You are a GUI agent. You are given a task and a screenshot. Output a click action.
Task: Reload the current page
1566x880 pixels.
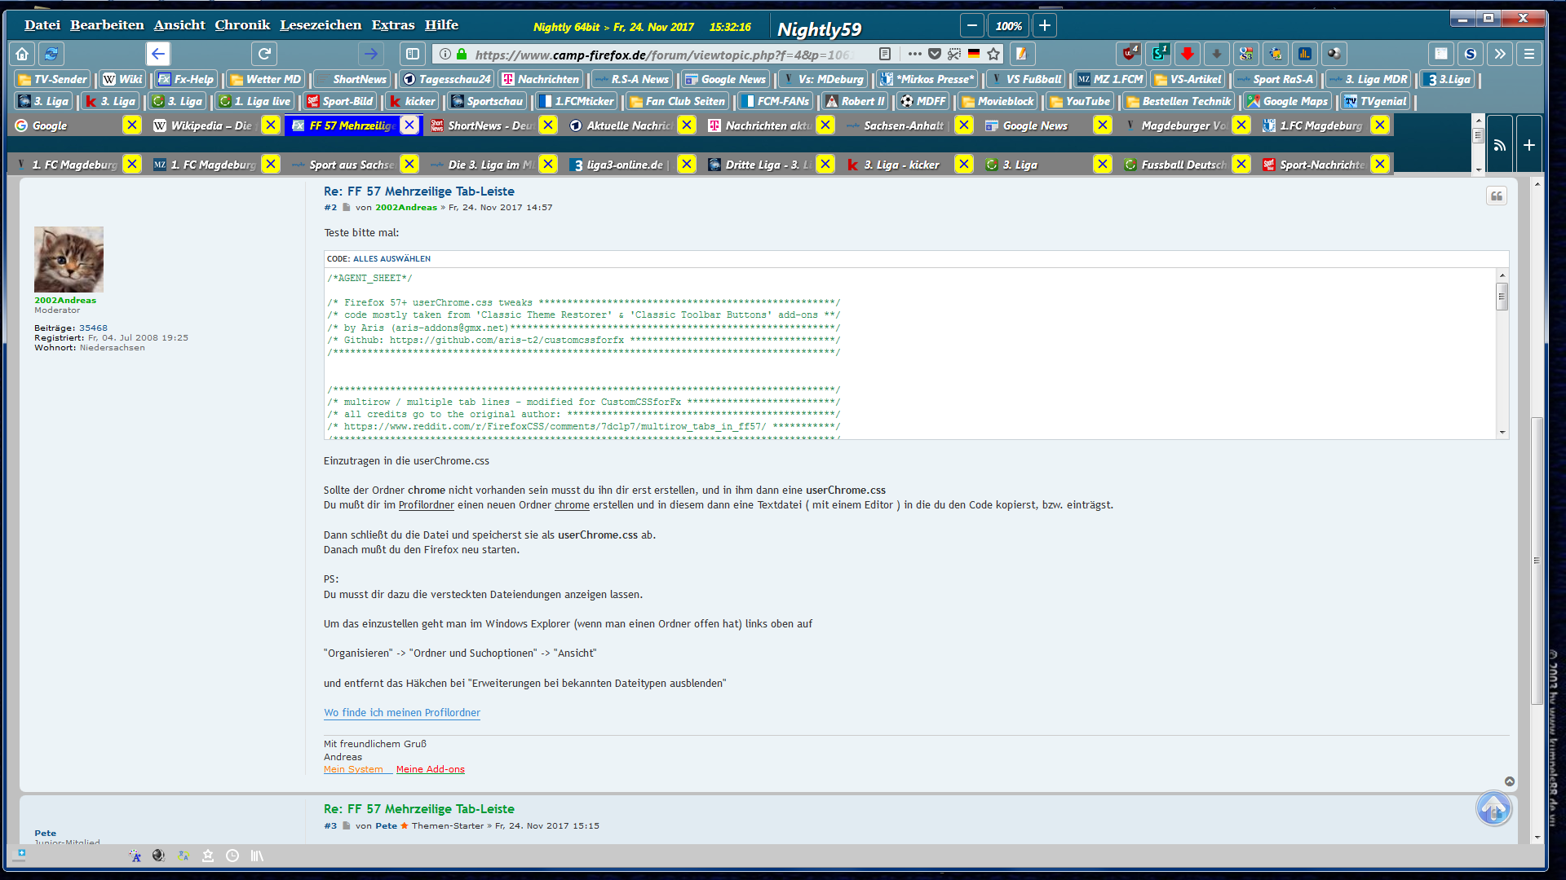point(264,54)
